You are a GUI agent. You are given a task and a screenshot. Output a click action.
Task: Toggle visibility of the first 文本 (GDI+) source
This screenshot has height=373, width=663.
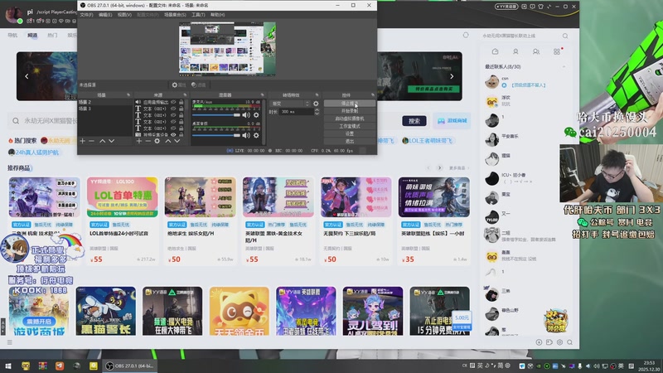(x=173, y=109)
